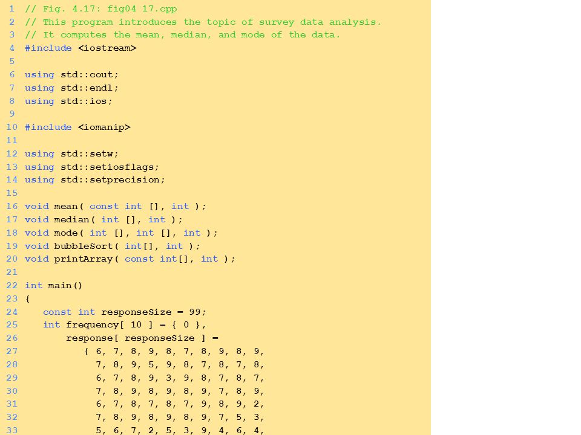Click data row "6, 7, 8, 9, 3, 9, 8, 7, 8, 7,"

coord(180,378)
